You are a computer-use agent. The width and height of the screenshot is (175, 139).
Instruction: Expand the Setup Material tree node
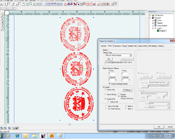(153, 26)
